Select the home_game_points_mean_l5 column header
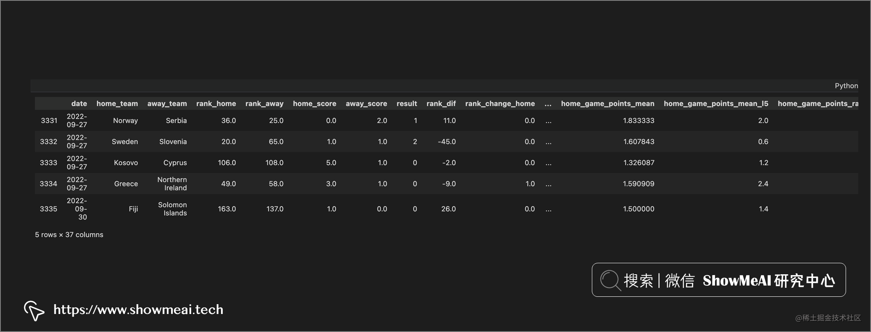 (716, 104)
